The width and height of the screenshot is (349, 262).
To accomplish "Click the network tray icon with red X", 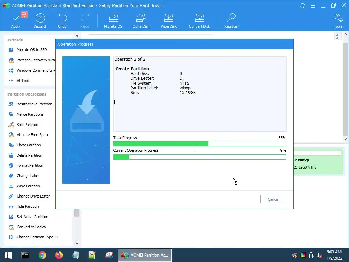I will coord(295,255).
